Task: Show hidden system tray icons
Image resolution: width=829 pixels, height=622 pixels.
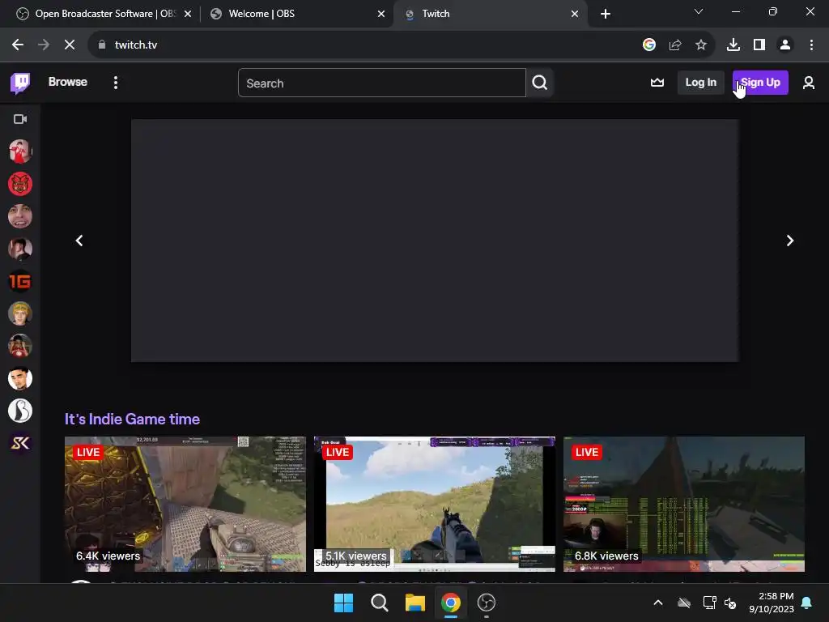Action: 658,603
